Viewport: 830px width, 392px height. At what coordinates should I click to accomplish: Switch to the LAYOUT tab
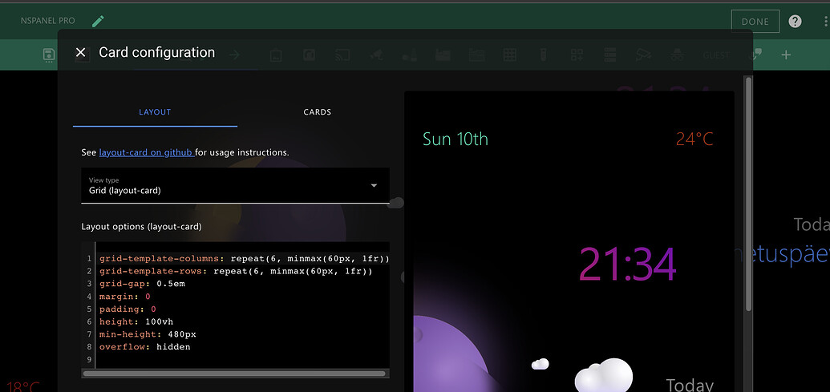(x=155, y=112)
